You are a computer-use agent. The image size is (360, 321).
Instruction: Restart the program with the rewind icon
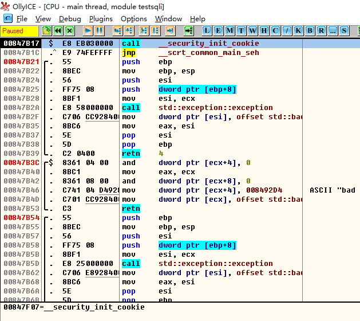58,30
